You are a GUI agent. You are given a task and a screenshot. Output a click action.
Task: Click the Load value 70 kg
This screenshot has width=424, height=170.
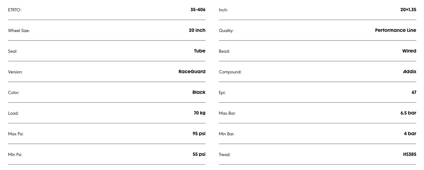pos(199,113)
